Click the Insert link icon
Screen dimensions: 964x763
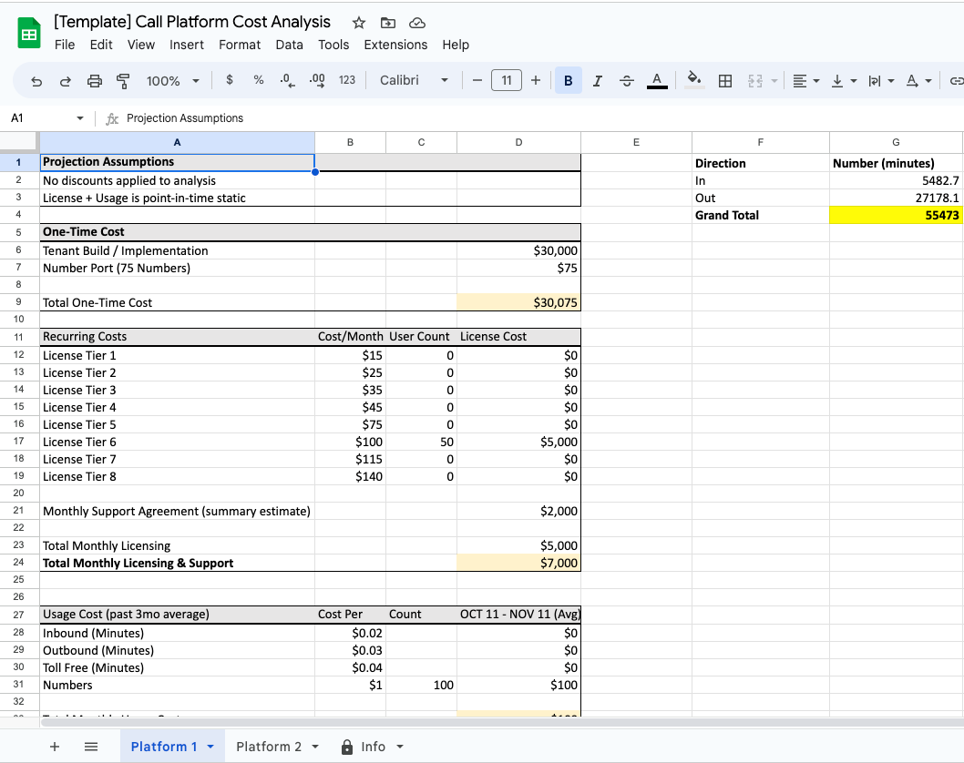[x=956, y=80]
